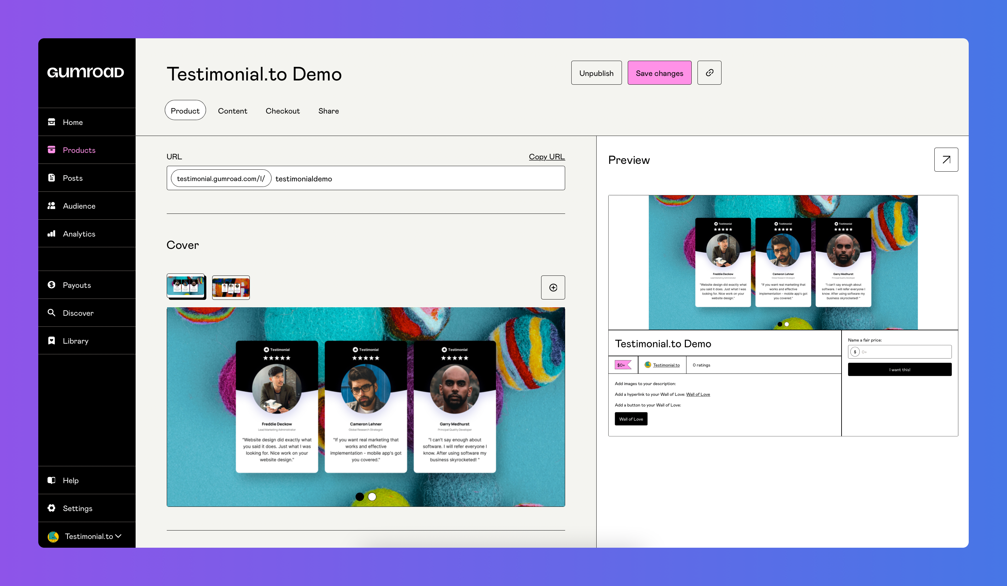This screenshot has height=586, width=1007.
Task: Click the Library bookmark icon
Action: point(52,341)
